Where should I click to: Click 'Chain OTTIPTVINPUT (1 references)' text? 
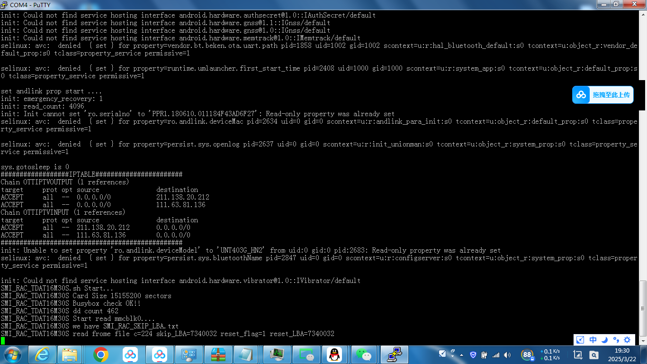[63, 212]
